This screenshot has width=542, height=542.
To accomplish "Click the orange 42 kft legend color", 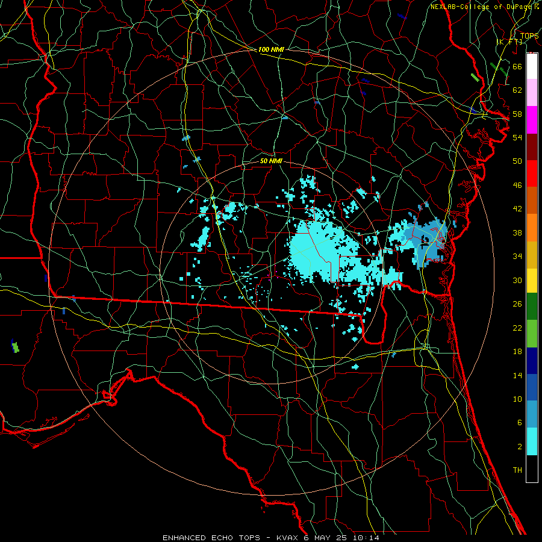I will coord(532,228).
